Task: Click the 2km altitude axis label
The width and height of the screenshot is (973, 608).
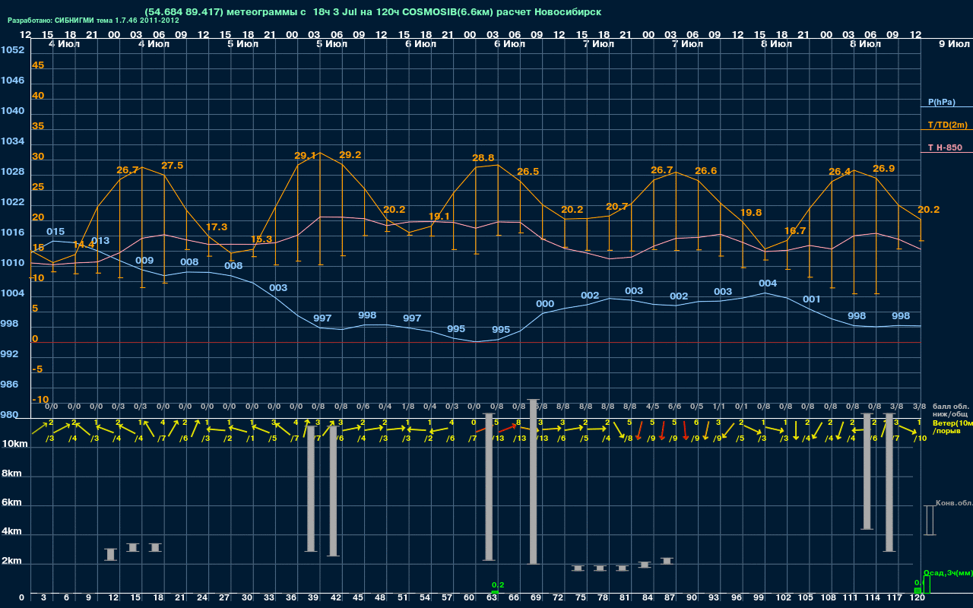Action: [x=12, y=562]
